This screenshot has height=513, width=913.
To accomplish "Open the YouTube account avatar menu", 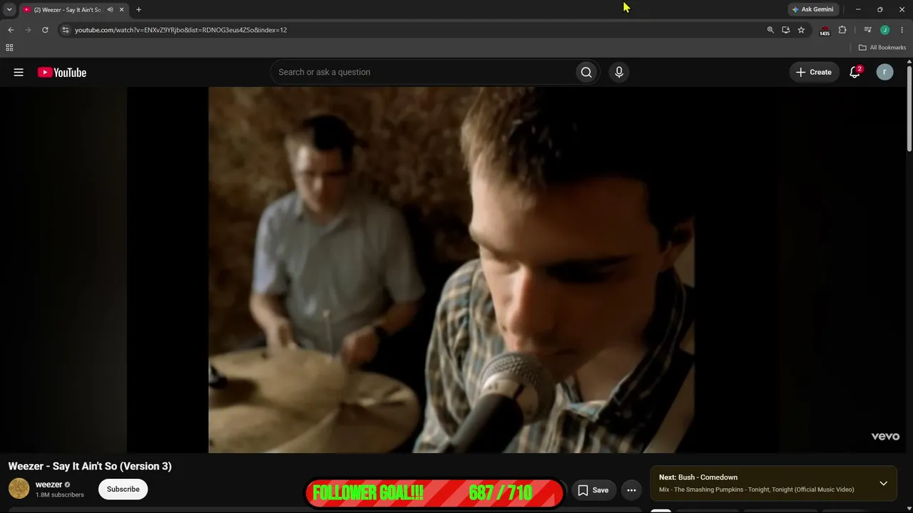I will 884,72.
